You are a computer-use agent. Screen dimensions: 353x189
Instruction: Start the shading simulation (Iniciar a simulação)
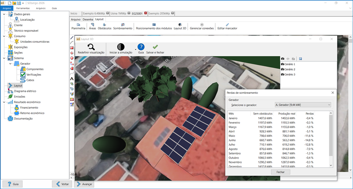tap(120, 47)
